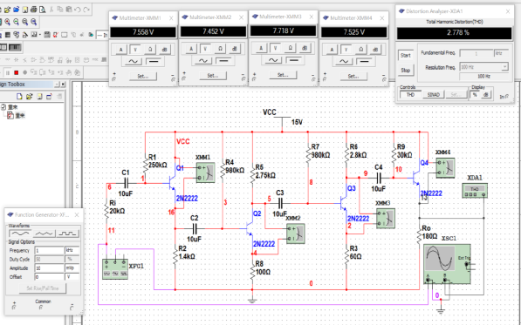Open print preview from the toolbar

tap(42, 10)
